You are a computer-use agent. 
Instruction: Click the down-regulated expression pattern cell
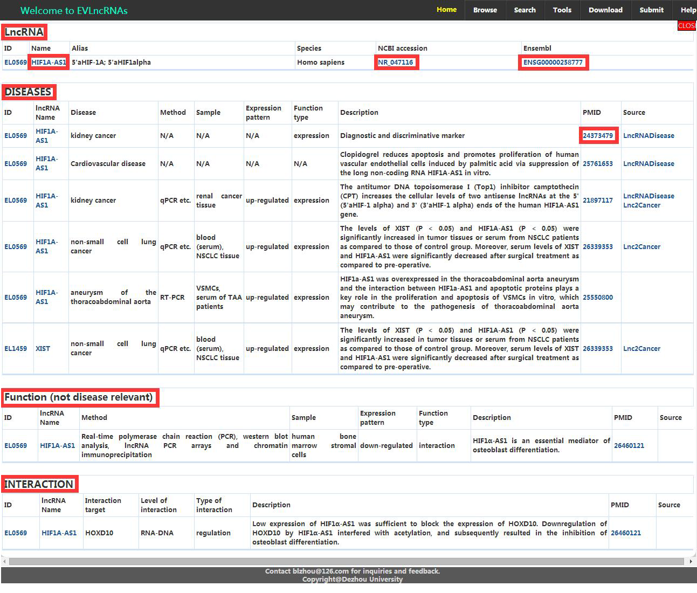(387, 445)
